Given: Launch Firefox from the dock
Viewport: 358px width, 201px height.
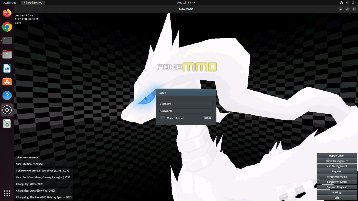Looking at the screenshot, I should [x=7, y=13].
